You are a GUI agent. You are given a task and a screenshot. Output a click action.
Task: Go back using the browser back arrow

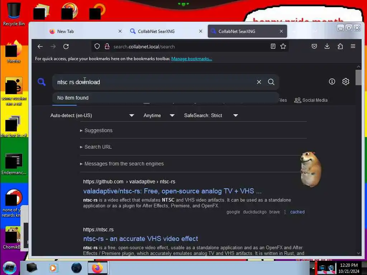coord(40,47)
